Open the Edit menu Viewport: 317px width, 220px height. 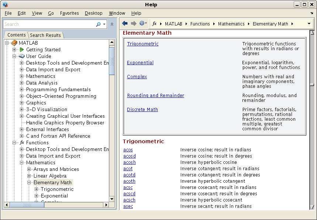(x=22, y=13)
